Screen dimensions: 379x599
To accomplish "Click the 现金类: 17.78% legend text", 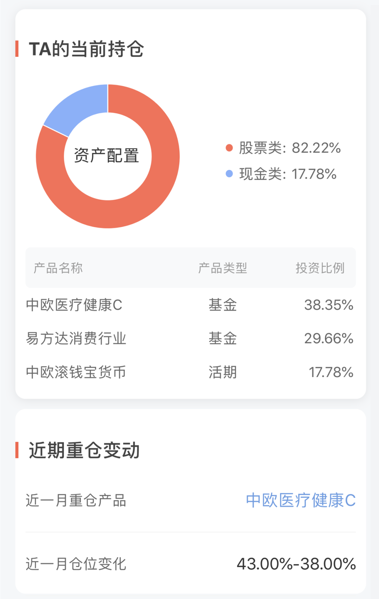I will click(288, 174).
